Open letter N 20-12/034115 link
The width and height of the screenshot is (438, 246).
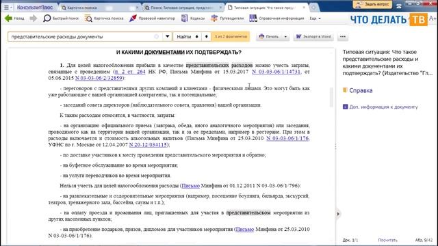pyautogui.click(x=148, y=145)
